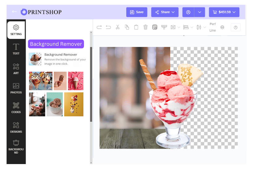Click the Perf Line button
253x169 pixels.
[x=213, y=27]
